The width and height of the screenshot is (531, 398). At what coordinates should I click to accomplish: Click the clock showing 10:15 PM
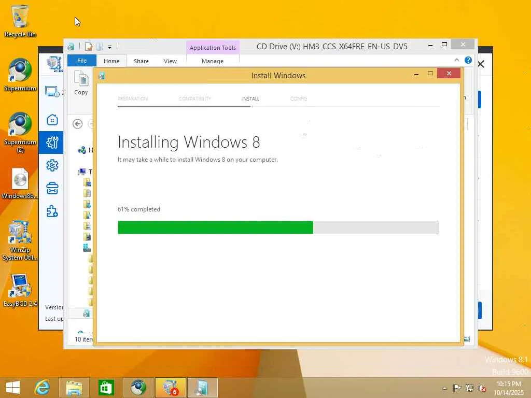[x=508, y=384]
